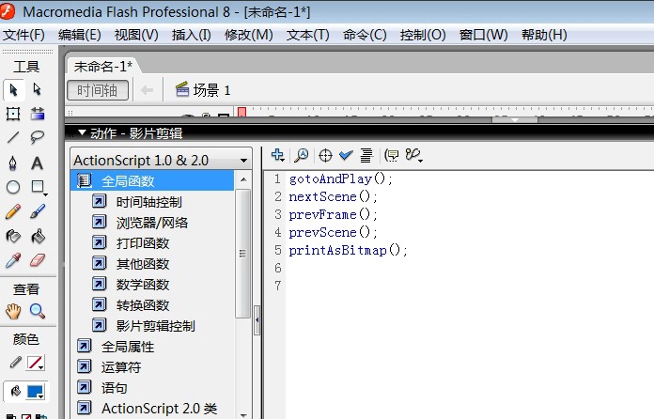Image resolution: width=654 pixels, height=419 pixels.
Task: Click code line gotoAndPlay();
Action: point(341,178)
